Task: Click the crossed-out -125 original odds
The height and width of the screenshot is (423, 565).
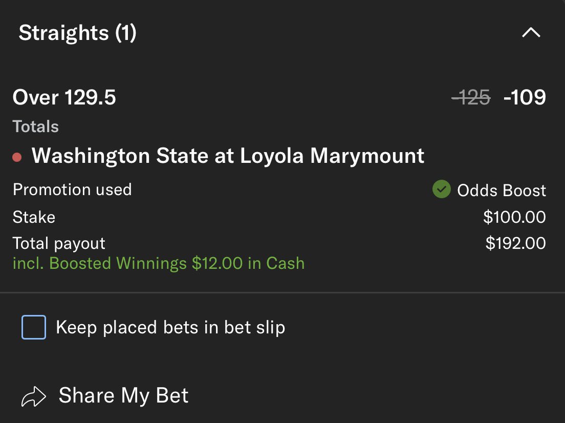Action: point(471,97)
